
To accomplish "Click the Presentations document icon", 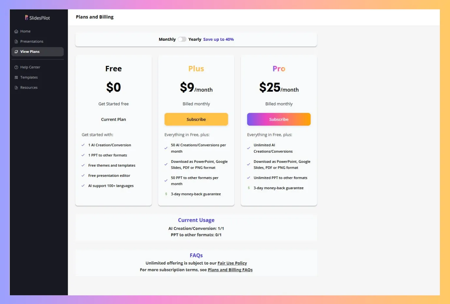I will click(x=16, y=41).
